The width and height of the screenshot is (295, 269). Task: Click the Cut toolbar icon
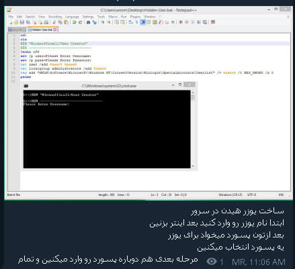tap(54, 22)
